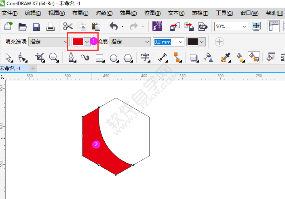Open the 位图(B) menu
The height and width of the screenshot is (199, 285).
[152, 13]
